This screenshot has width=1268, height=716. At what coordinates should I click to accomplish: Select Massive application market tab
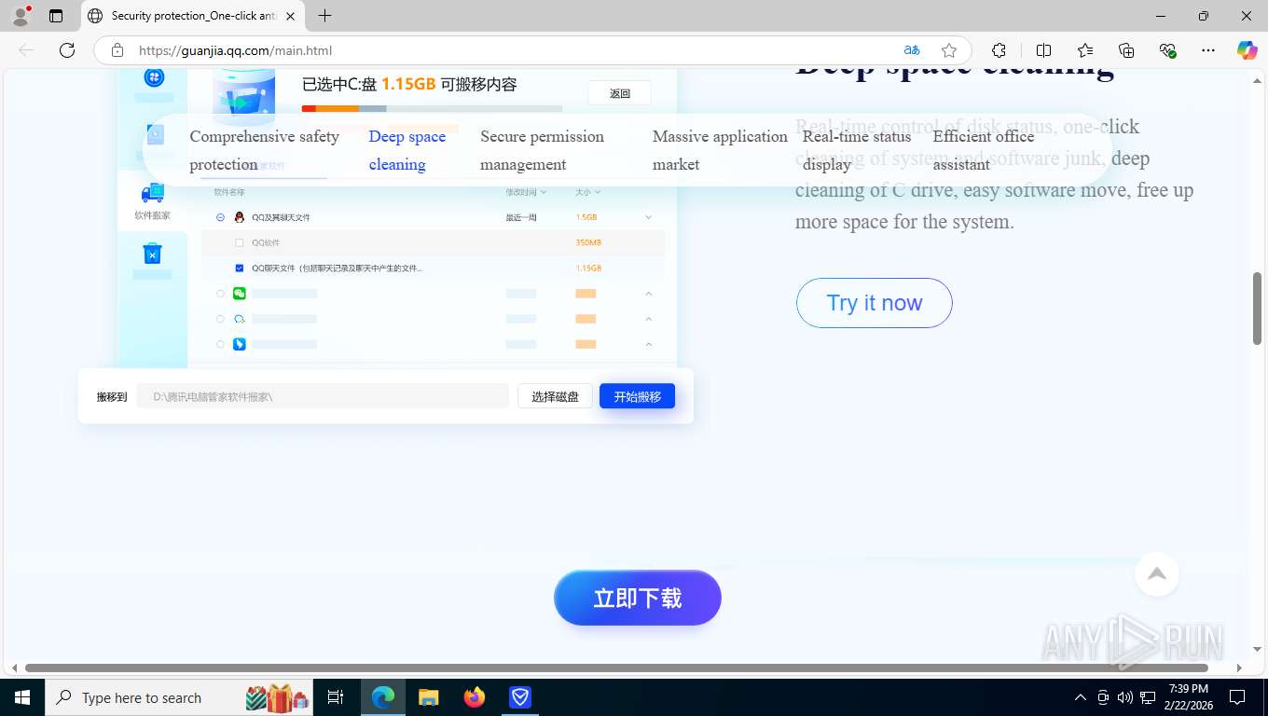pyautogui.click(x=720, y=150)
